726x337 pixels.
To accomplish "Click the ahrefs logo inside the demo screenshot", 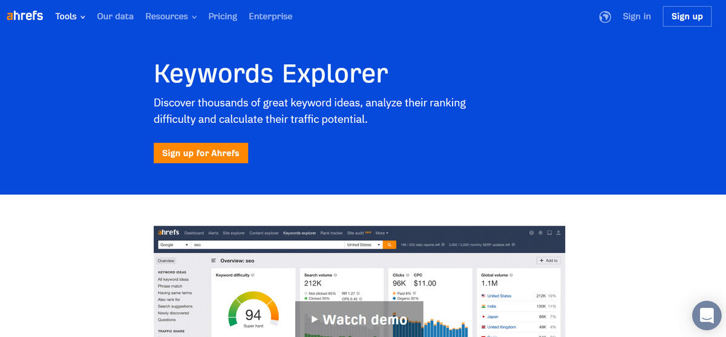I will pyautogui.click(x=169, y=232).
